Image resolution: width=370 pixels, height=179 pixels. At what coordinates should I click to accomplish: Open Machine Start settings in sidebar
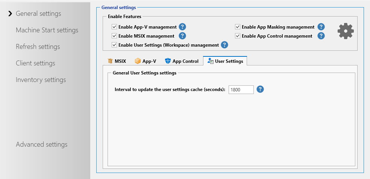[x=47, y=30]
